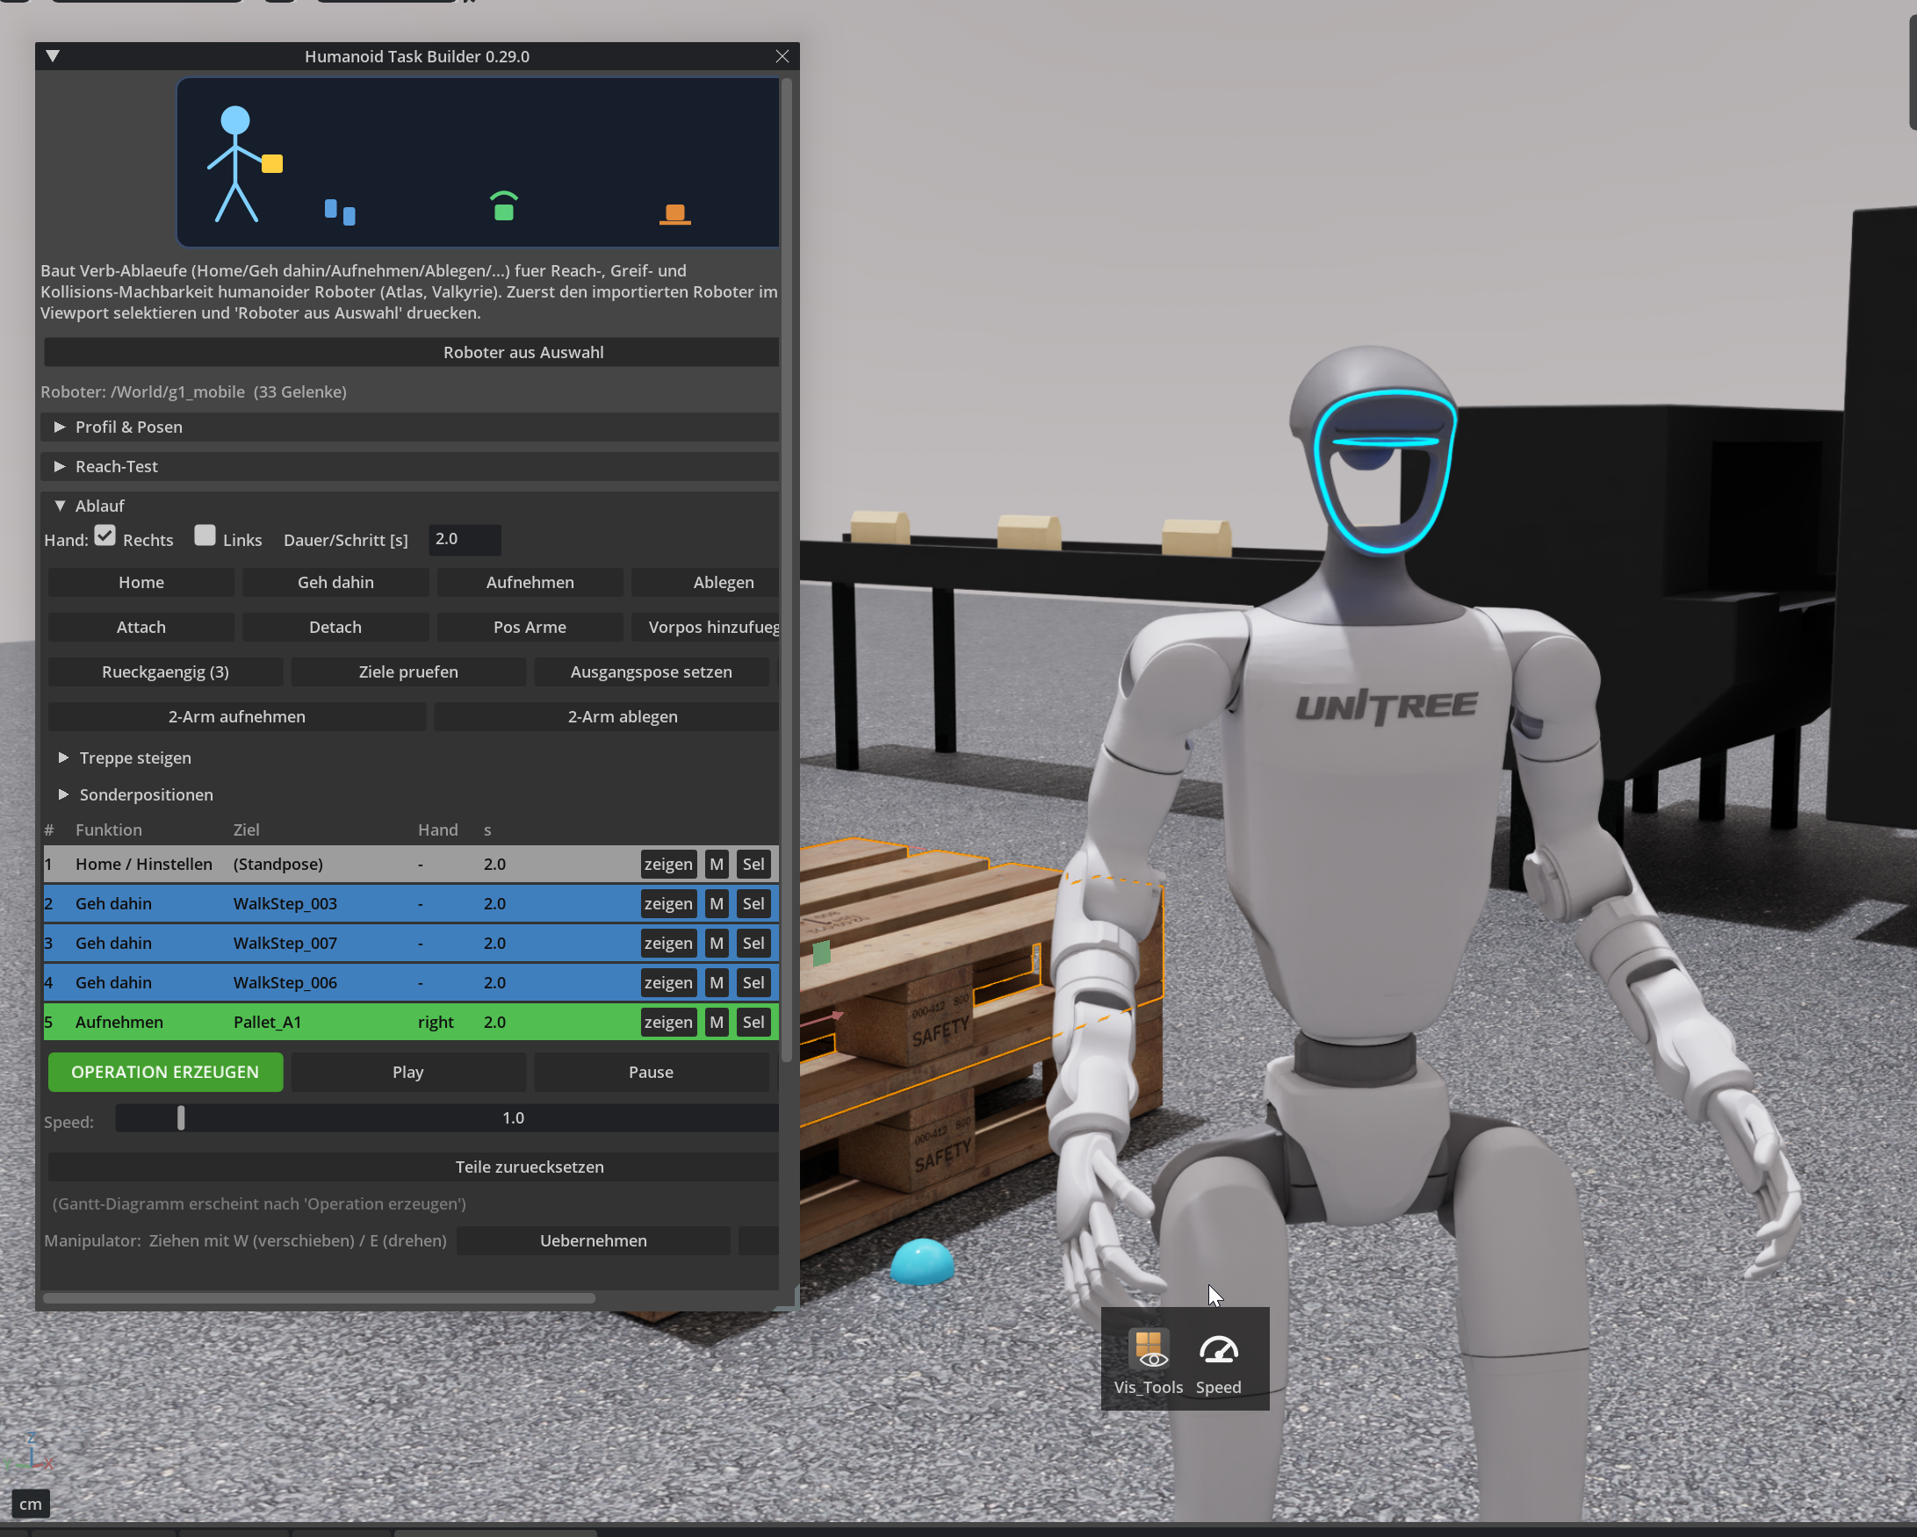Click M button in WalkStep_003 row
Screen dimensions: 1917x1537
click(x=717, y=903)
